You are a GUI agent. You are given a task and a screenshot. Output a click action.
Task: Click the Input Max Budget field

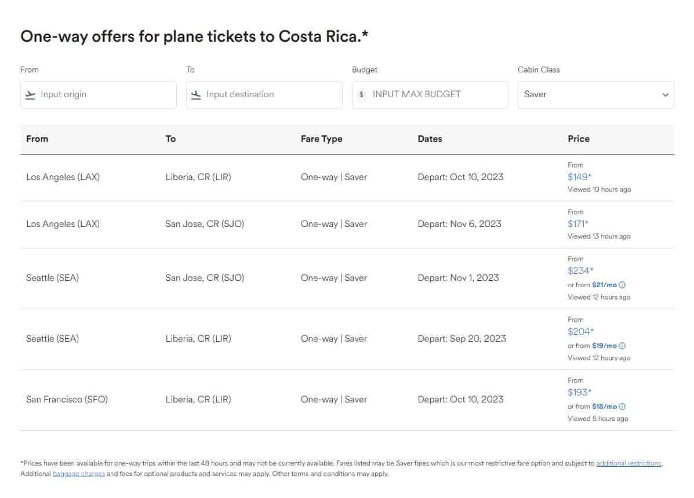[435, 94]
